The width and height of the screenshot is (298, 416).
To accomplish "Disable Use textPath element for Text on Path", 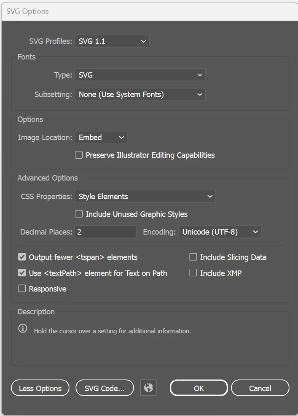I will 22,273.
